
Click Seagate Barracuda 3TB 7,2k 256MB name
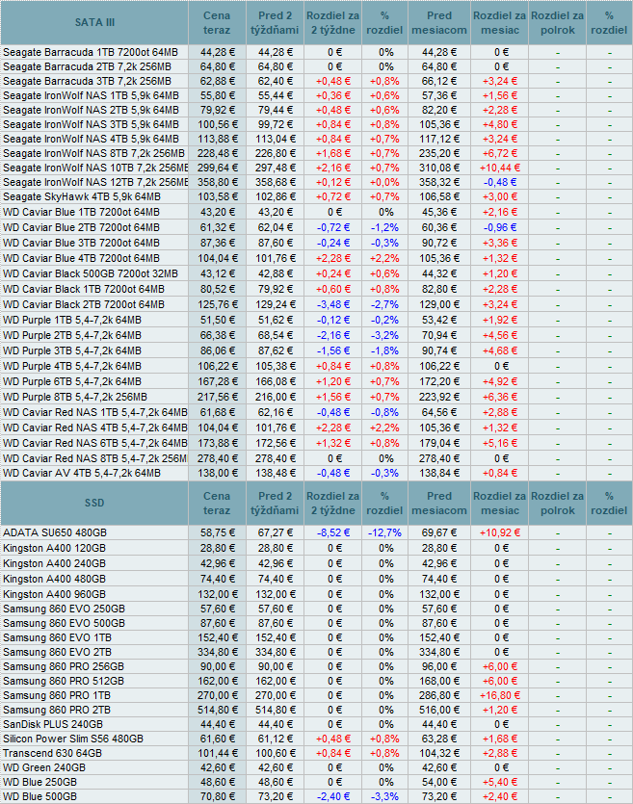pos(88,81)
